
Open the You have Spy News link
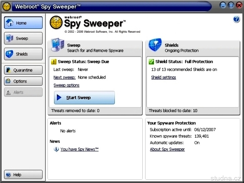pyautogui.click(x=79, y=149)
